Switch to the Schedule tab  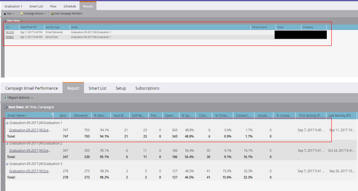point(70,6)
